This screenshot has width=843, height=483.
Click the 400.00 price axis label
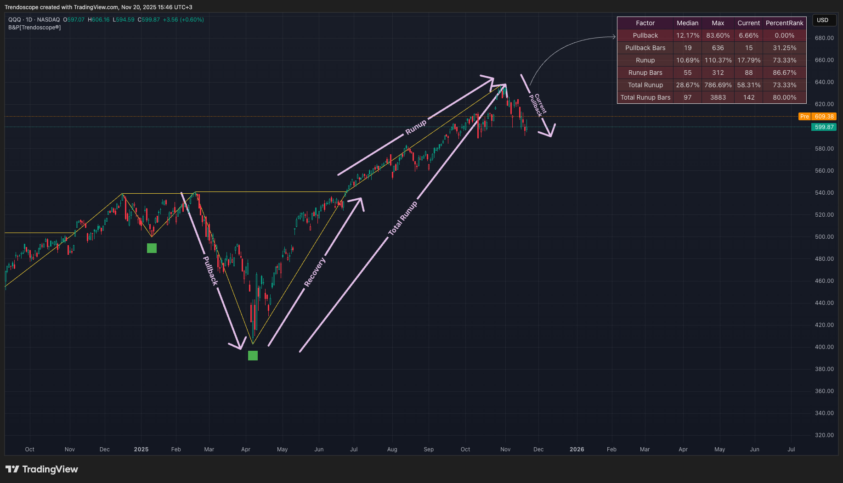coord(824,347)
